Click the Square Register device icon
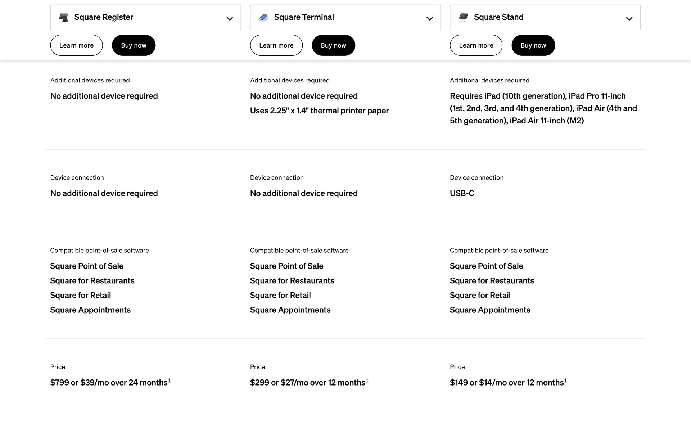Image resolution: width=691 pixels, height=432 pixels. [64, 17]
